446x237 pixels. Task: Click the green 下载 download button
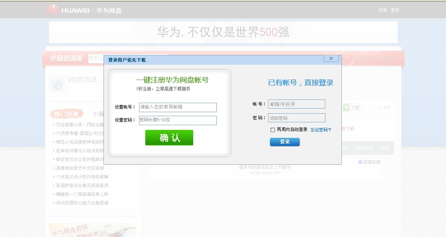point(352,107)
